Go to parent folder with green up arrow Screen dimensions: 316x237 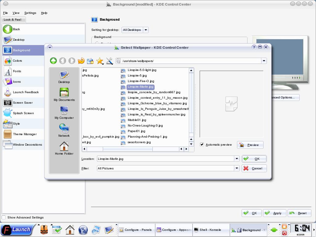[x=53, y=61]
